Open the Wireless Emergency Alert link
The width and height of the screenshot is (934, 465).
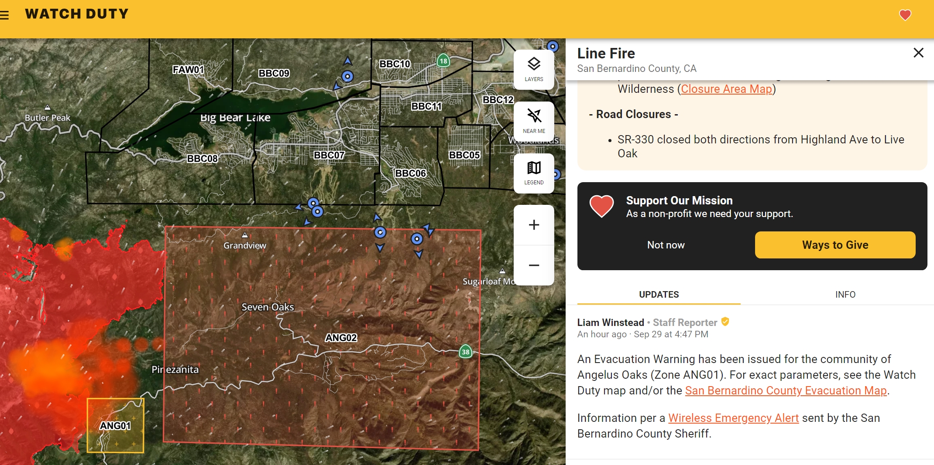(x=733, y=418)
